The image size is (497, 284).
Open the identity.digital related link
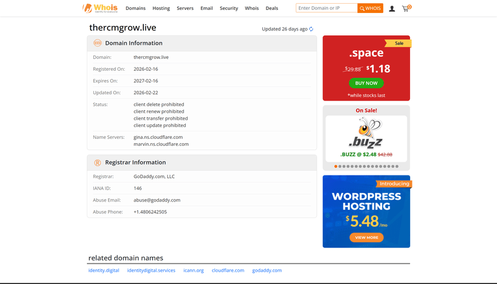click(104, 270)
